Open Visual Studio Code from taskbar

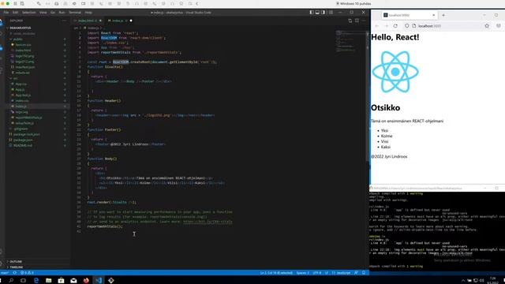pyautogui.click(x=99, y=281)
